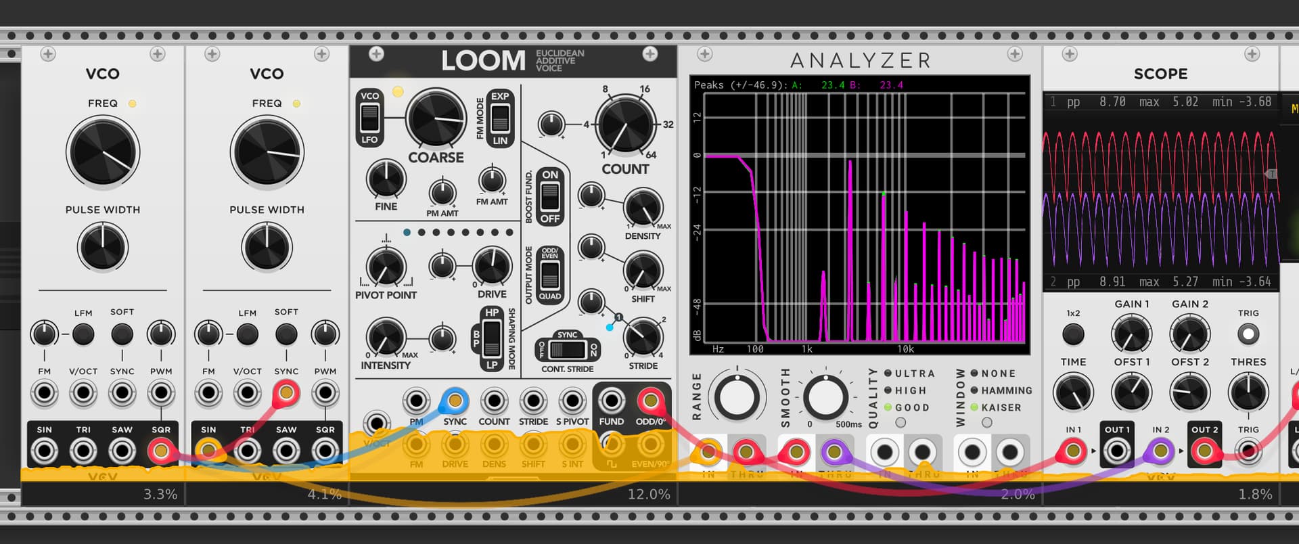Click the PULSE WIDTH knob on right VCO

point(267,247)
